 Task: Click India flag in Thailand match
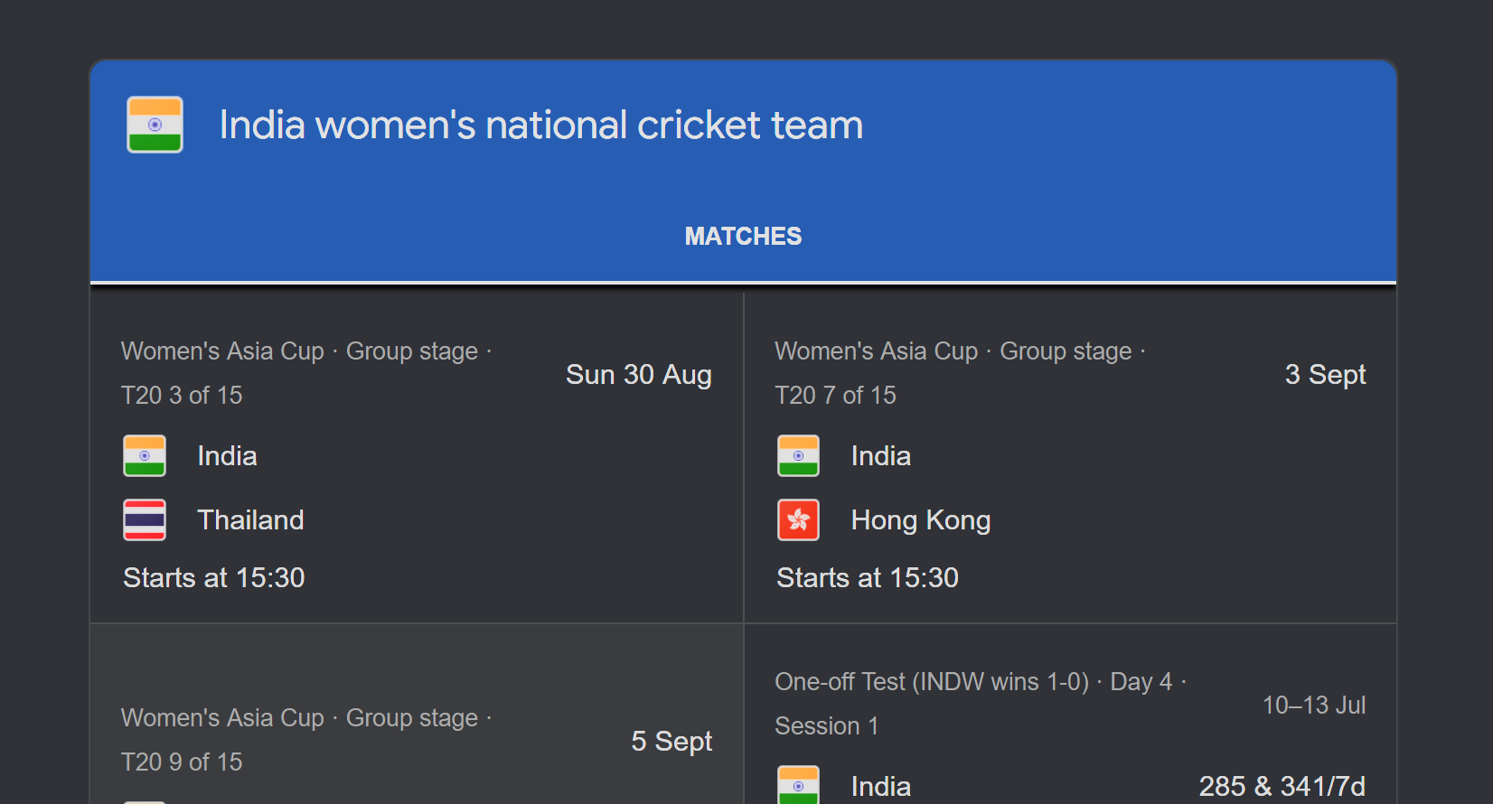point(145,456)
